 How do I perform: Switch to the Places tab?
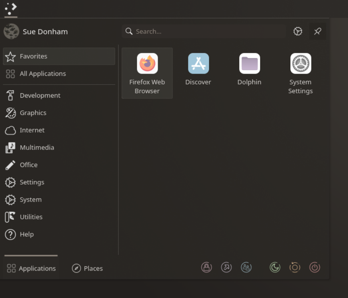click(x=87, y=268)
